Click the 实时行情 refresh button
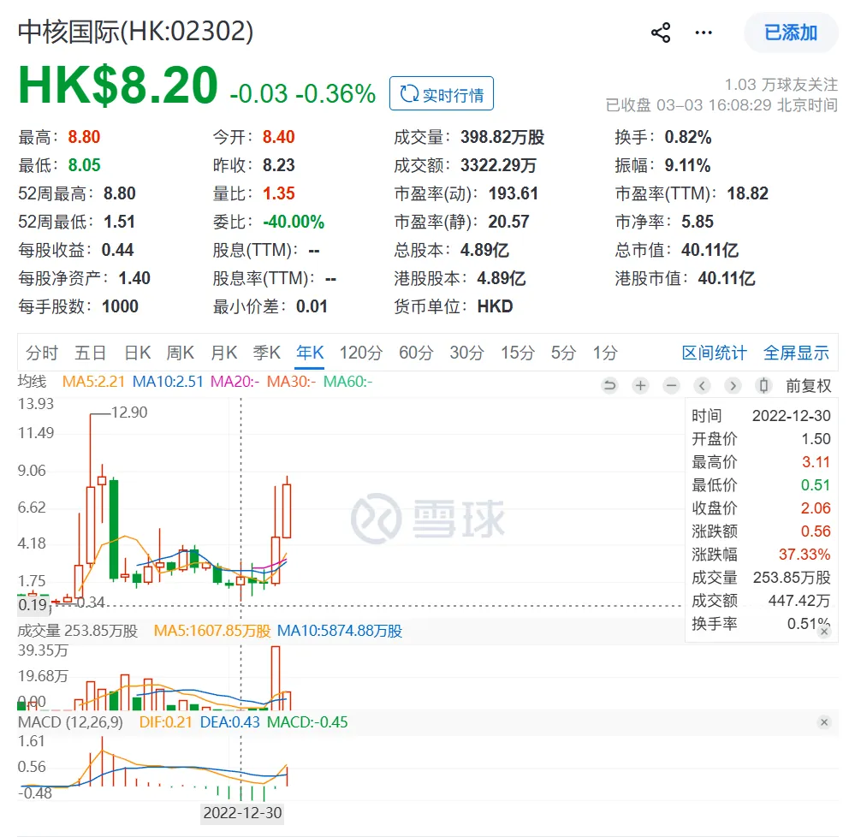The image size is (855, 837). (x=442, y=94)
